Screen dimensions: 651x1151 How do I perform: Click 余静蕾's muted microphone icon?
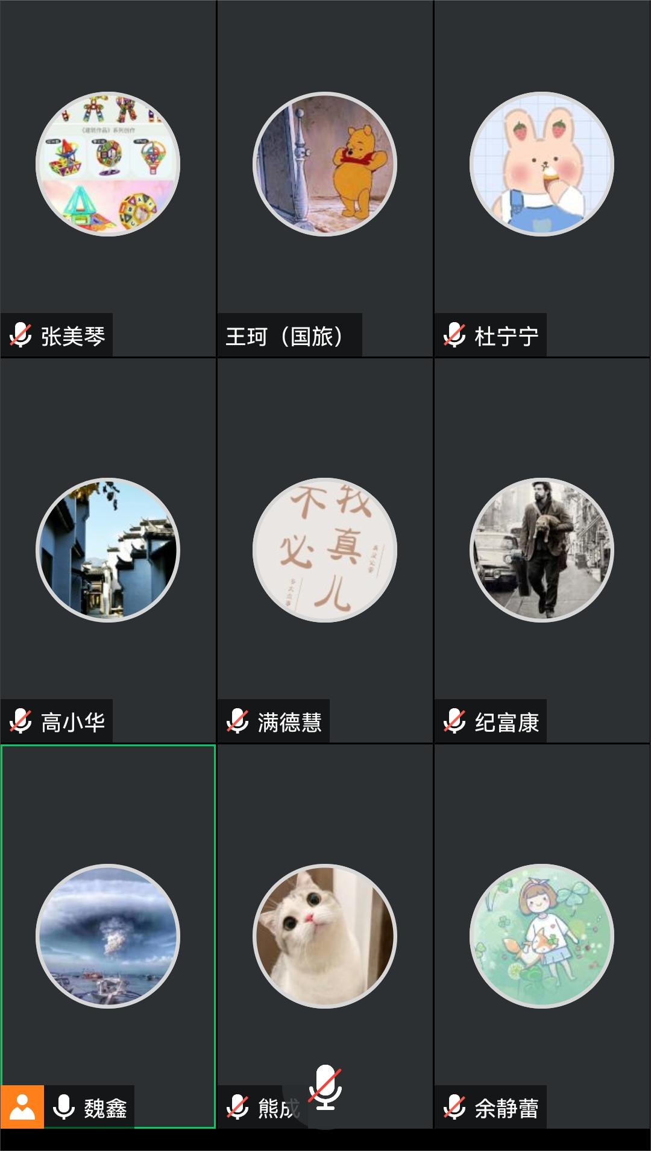454,1107
